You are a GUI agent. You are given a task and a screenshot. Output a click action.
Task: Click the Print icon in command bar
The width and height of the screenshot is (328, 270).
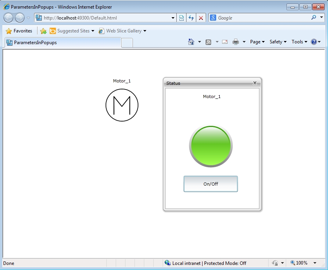tap(236, 42)
